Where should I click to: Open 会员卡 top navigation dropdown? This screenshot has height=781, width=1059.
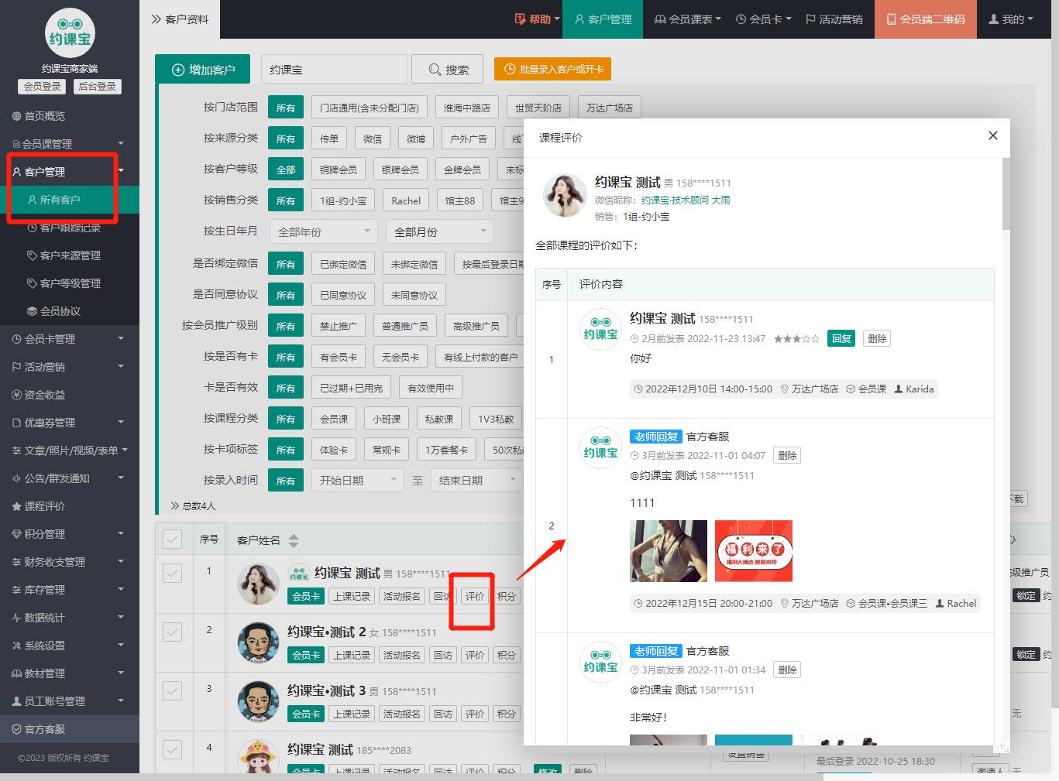click(764, 19)
